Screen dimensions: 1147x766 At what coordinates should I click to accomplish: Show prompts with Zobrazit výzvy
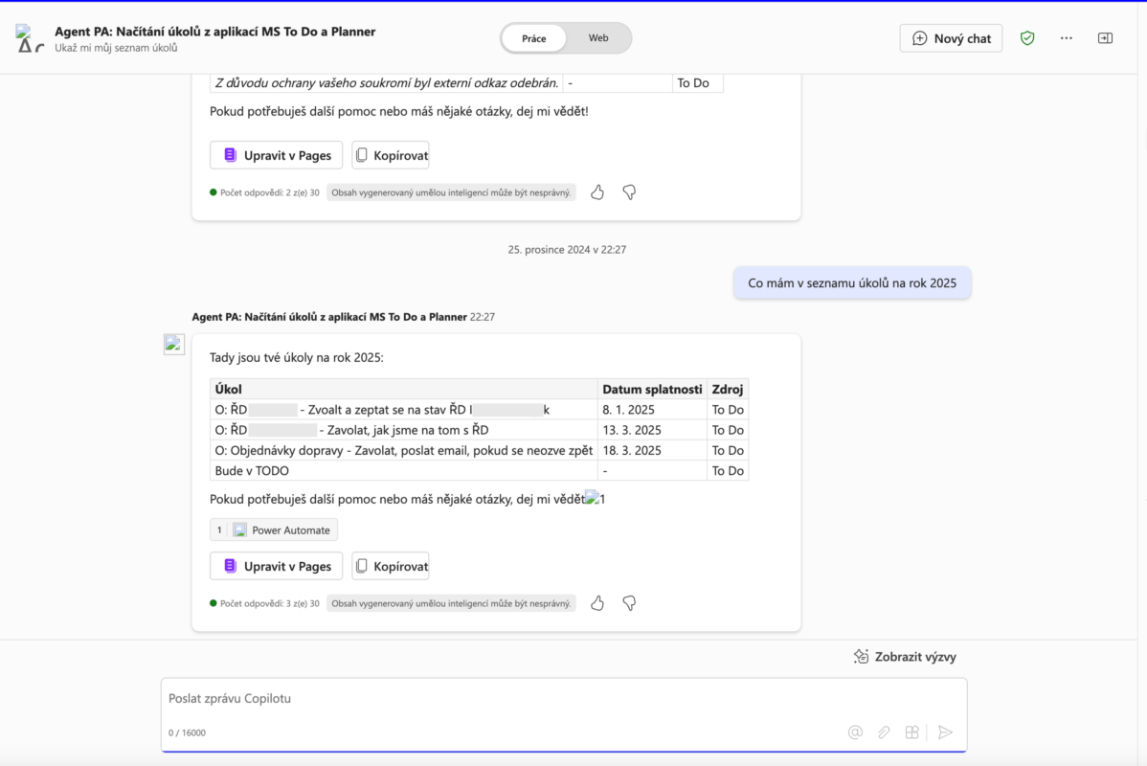(x=905, y=656)
